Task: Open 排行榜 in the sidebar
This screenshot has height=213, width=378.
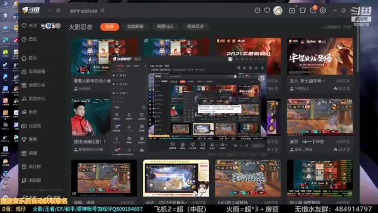Action: point(31,167)
